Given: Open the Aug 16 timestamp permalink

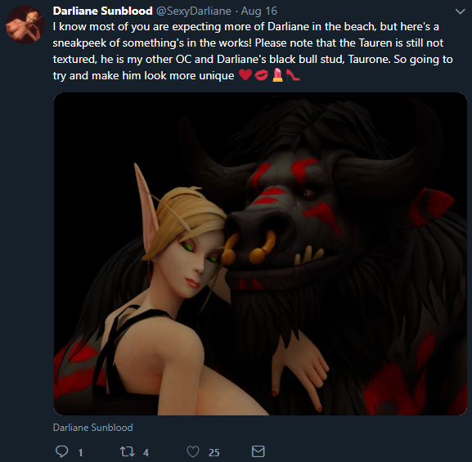Looking at the screenshot, I should tap(258, 11).
